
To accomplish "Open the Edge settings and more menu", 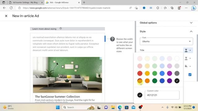I will pyautogui.click(x=186, y=8).
